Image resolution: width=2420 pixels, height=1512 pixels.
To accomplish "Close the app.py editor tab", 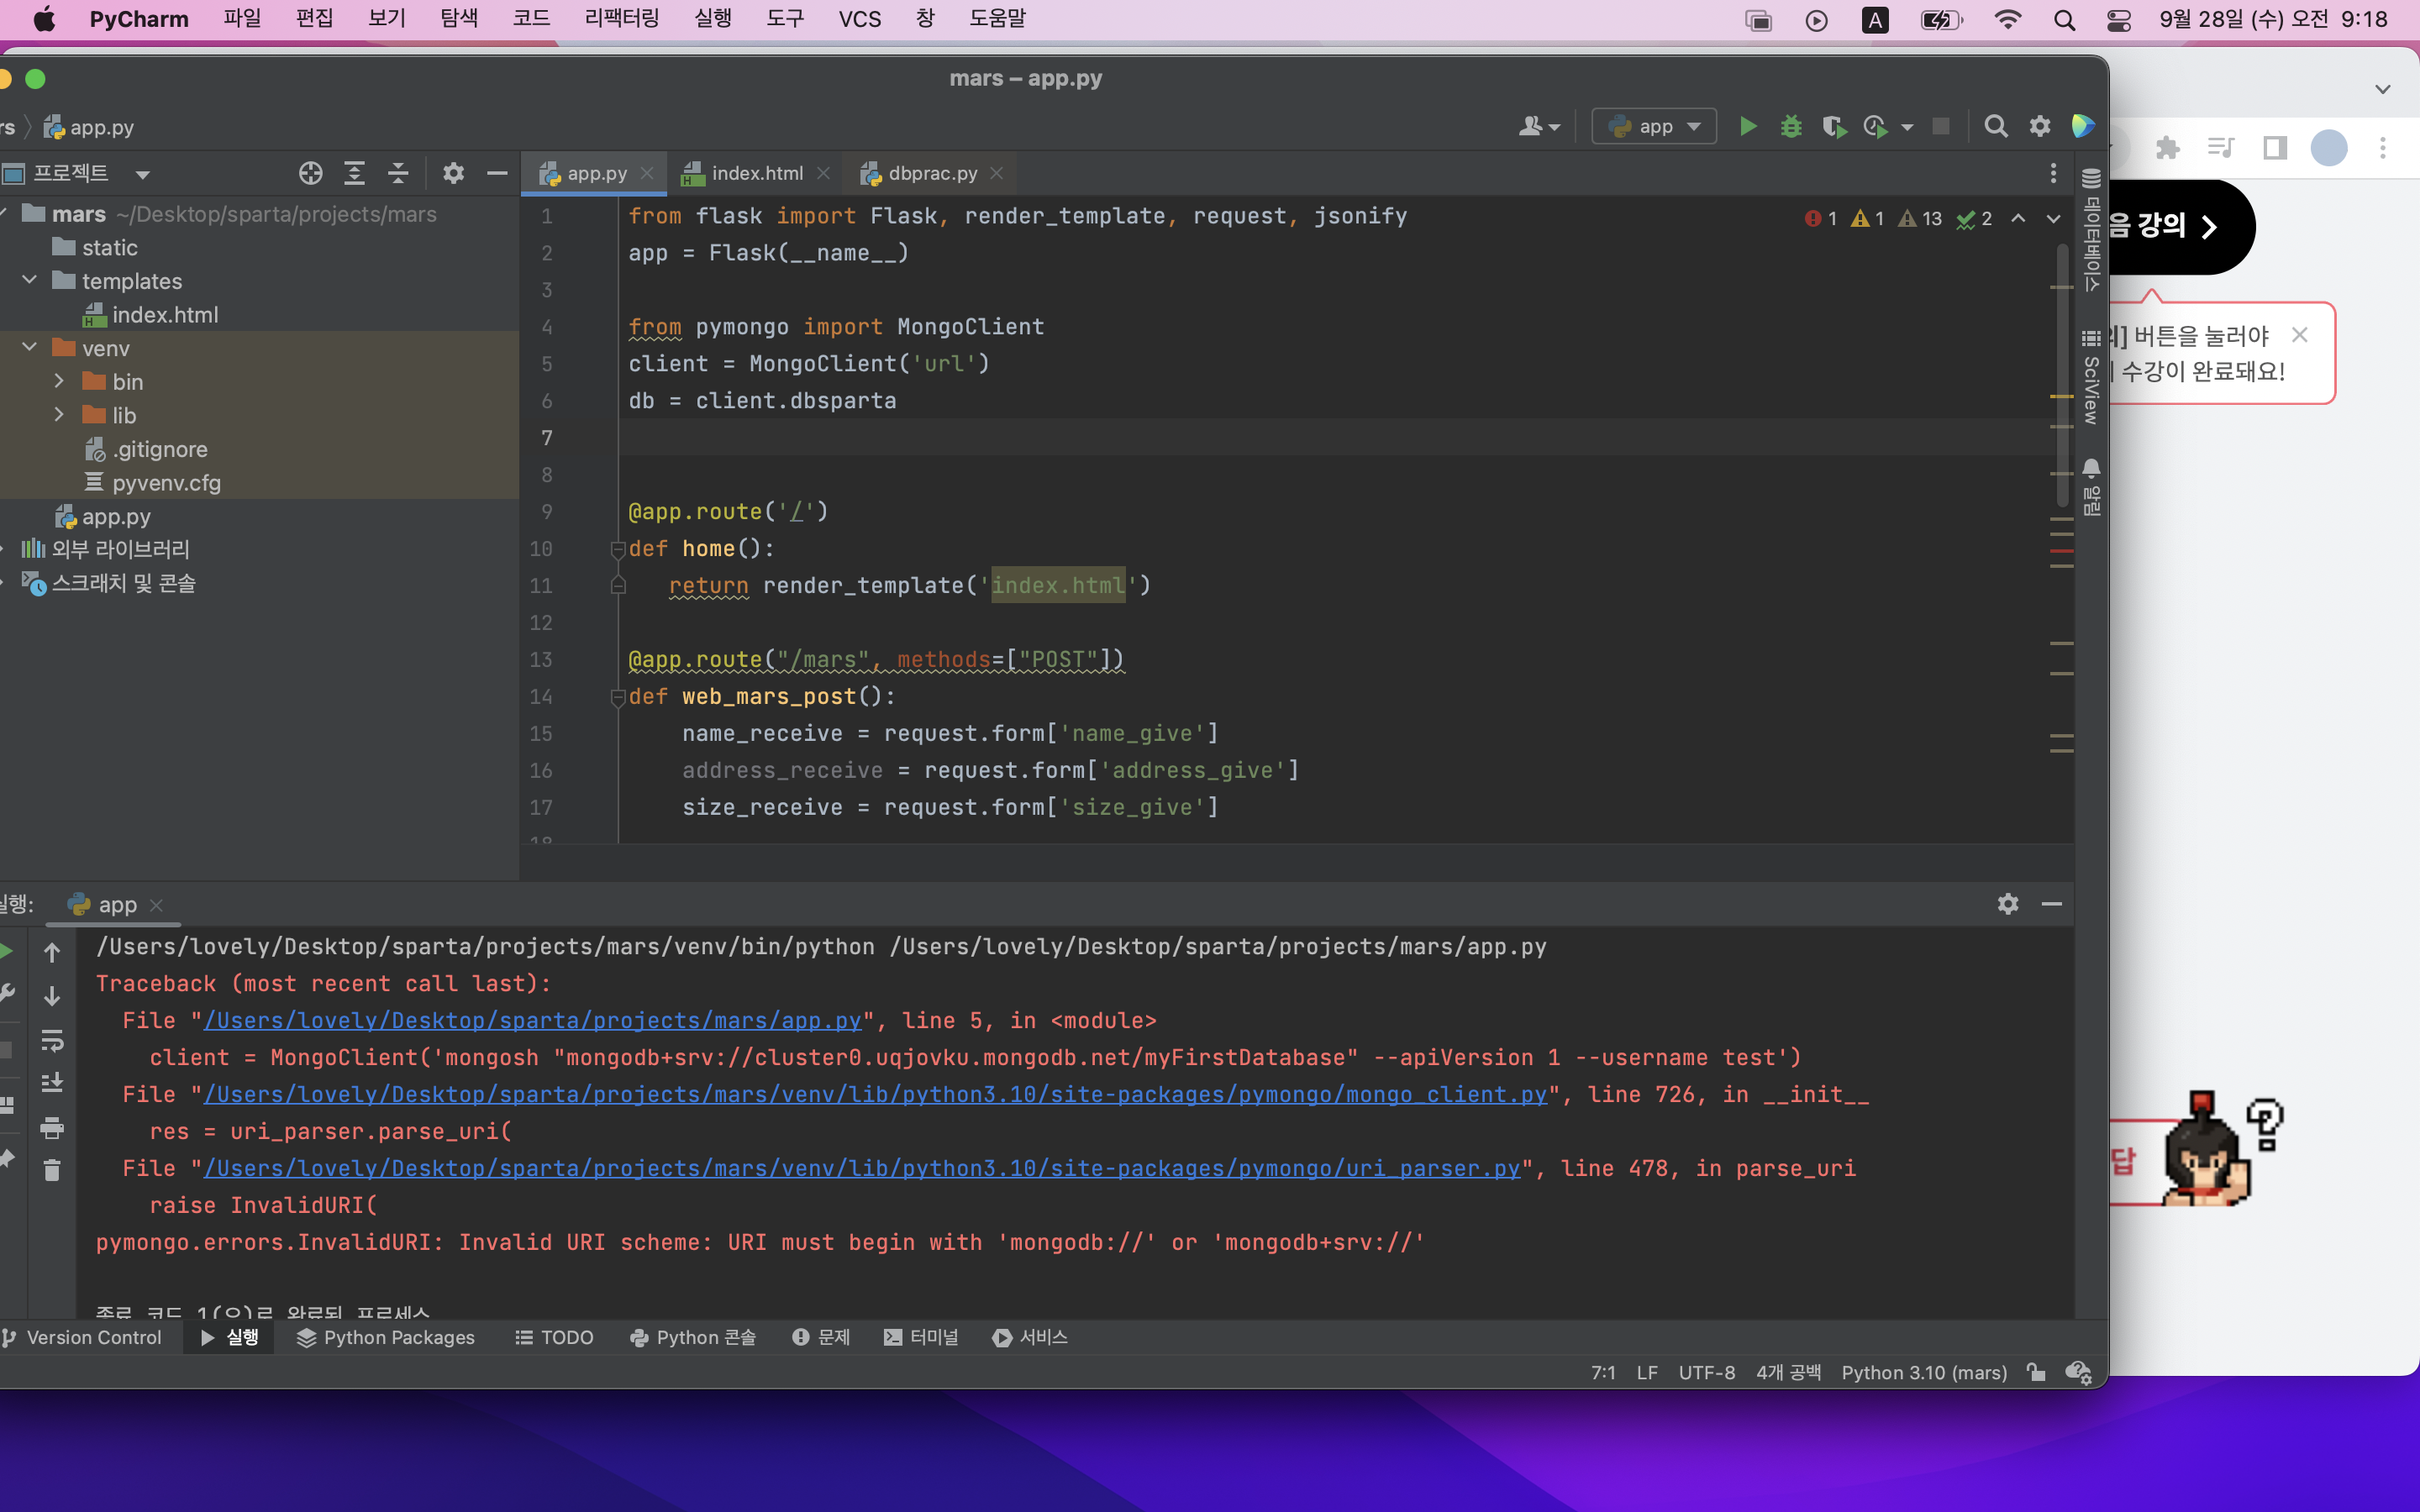I will coord(647,173).
